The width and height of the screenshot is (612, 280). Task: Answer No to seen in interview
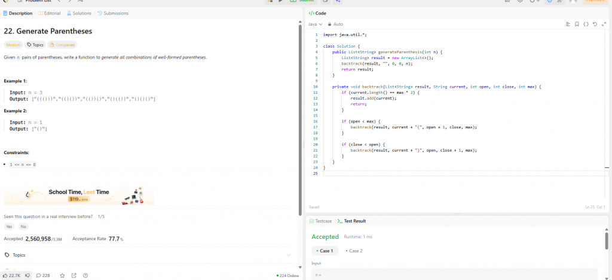[x=23, y=227]
